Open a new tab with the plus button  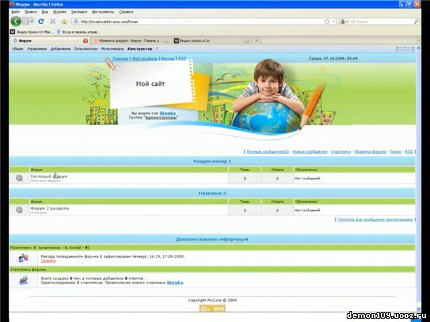[x=257, y=41]
